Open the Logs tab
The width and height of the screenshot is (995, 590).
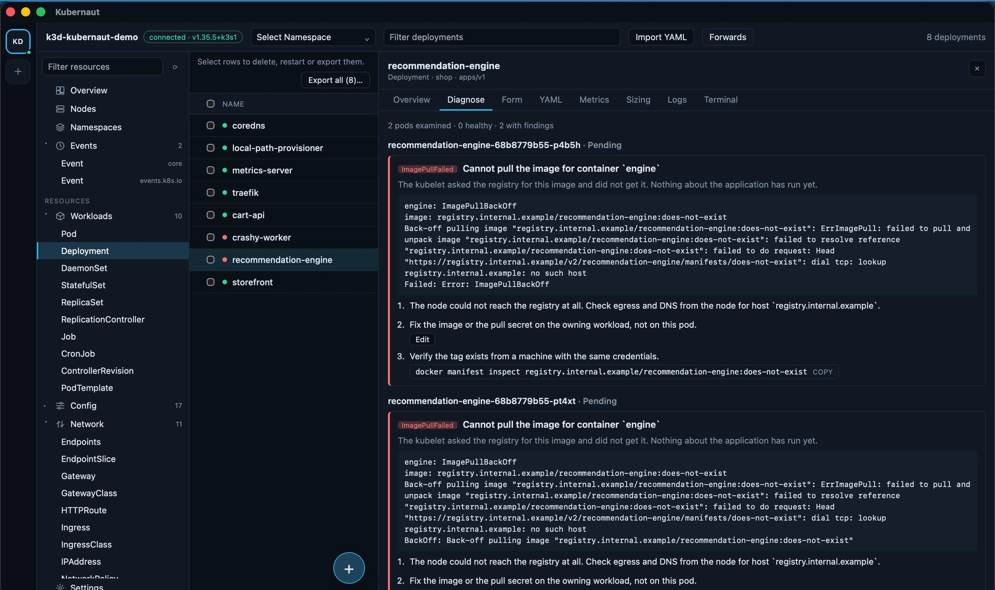(x=676, y=100)
